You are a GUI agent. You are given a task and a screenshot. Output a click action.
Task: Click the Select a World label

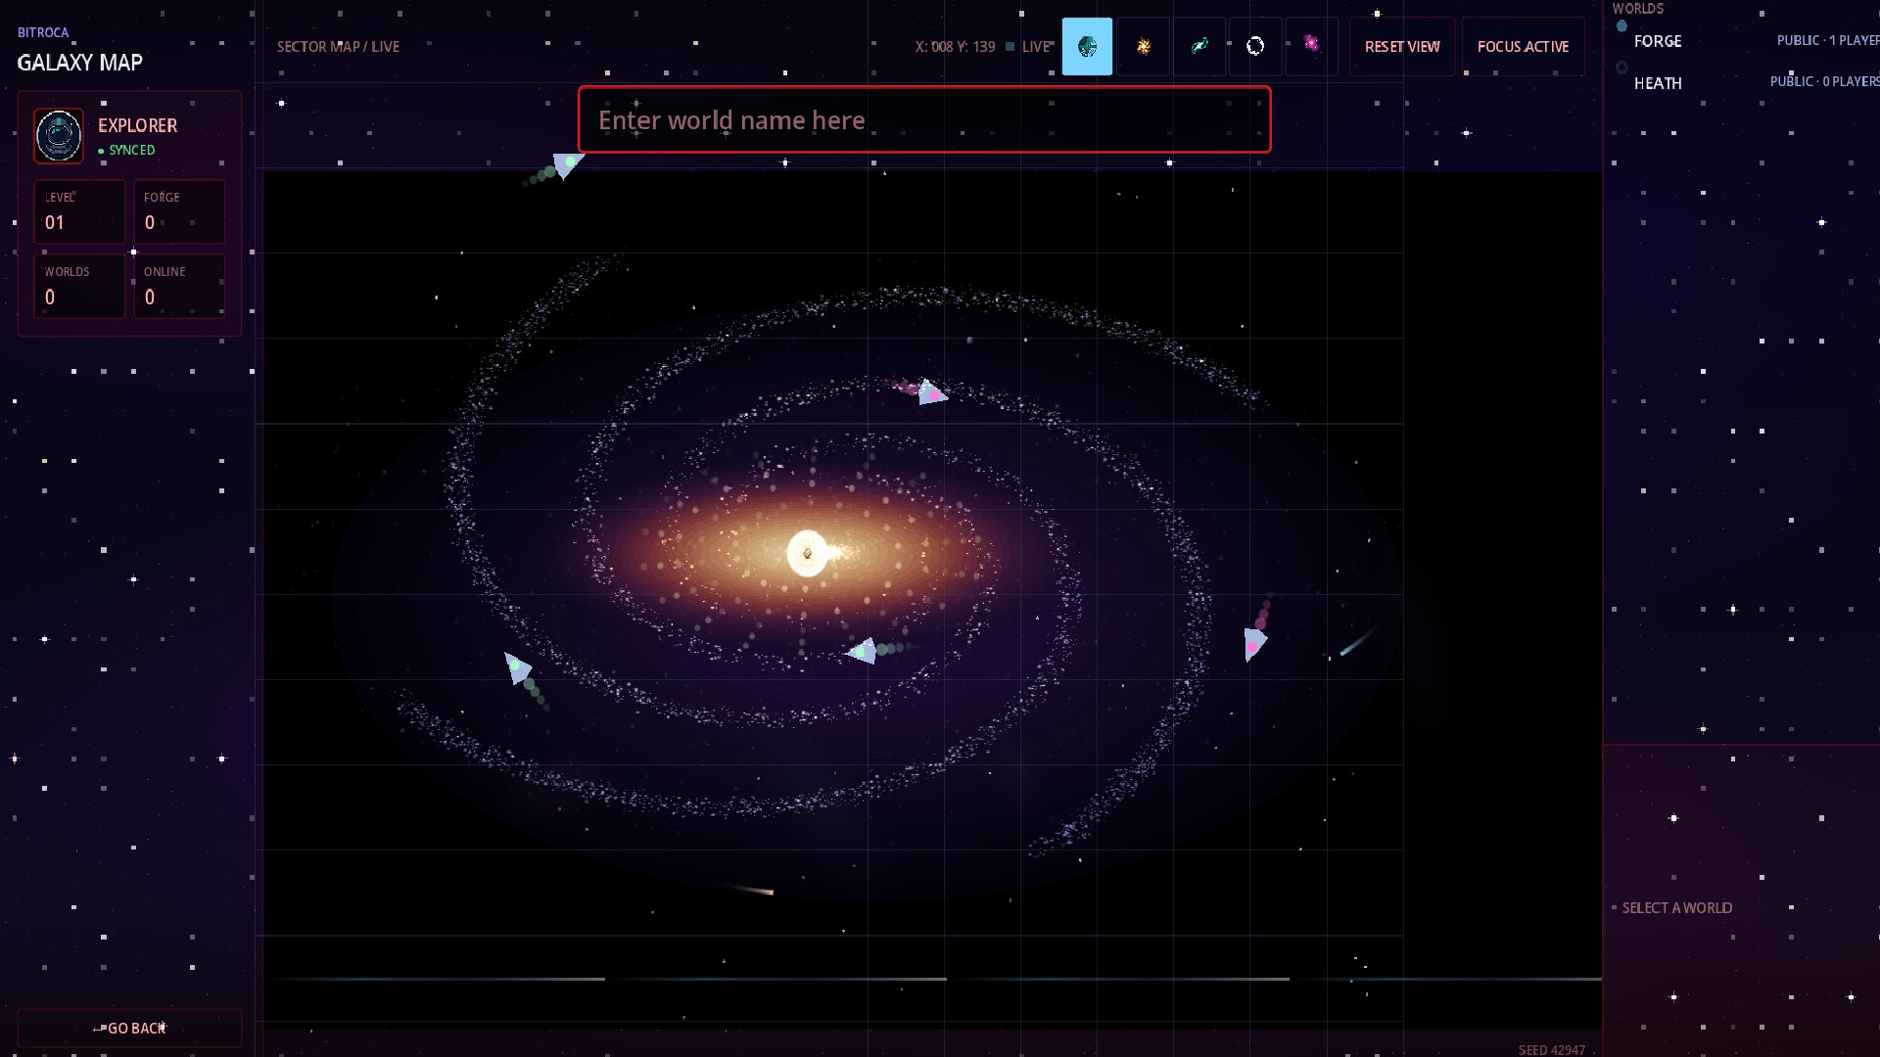pyautogui.click(x=1676, y=907)
